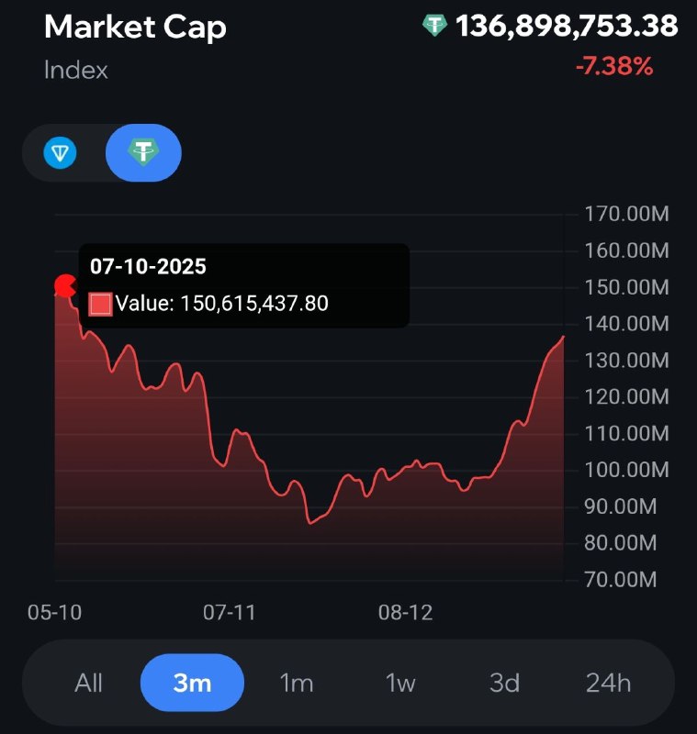Click the 08-12 date axis label
The image size is (697, 734).
pyautogui.click(x=405, y=613)
